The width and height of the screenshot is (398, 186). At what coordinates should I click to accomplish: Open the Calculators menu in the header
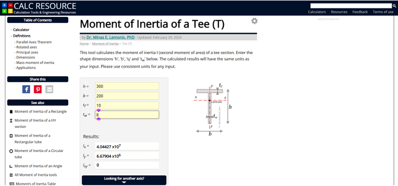[317, 12]
